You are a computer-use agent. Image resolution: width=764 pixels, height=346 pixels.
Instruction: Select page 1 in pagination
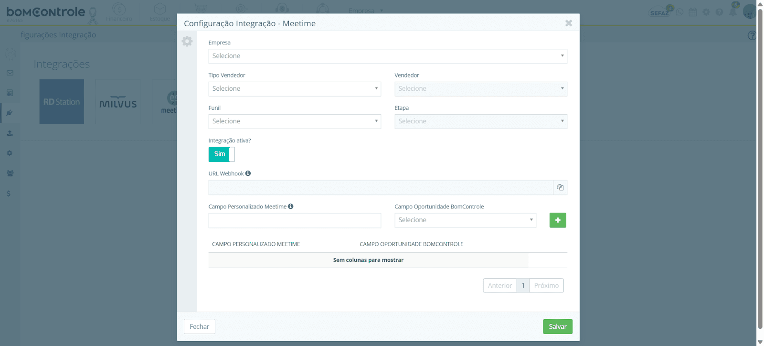pyautogui.click(x=523, y=285)
